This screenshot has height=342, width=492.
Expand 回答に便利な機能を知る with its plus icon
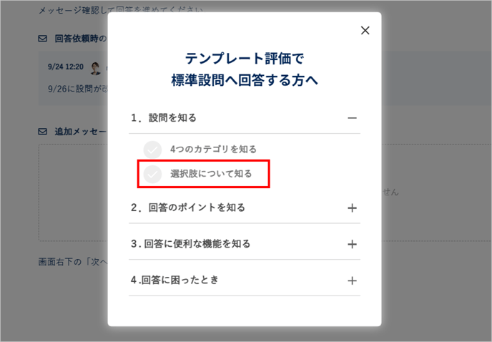tap(351, 244)
